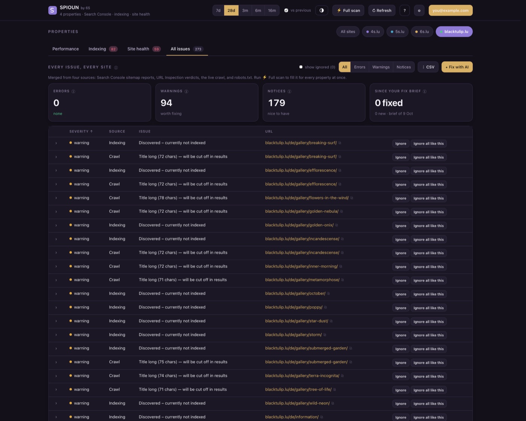This screenshot has height=421, width=526.
Task: Open settings via the gear icon
Action: (419, 11)
